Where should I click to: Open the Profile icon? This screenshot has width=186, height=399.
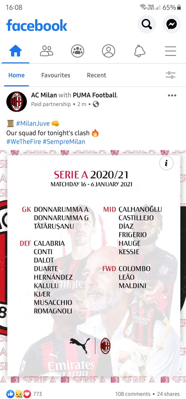109,51
